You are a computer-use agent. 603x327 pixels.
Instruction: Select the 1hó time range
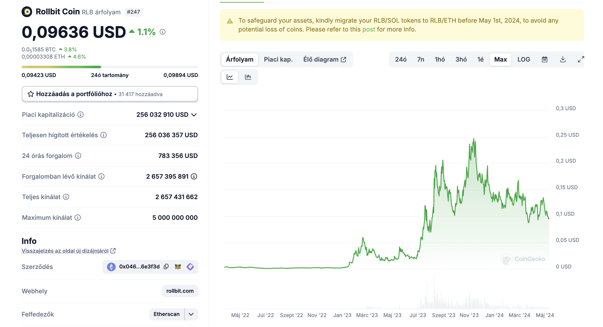click(440, 59)
